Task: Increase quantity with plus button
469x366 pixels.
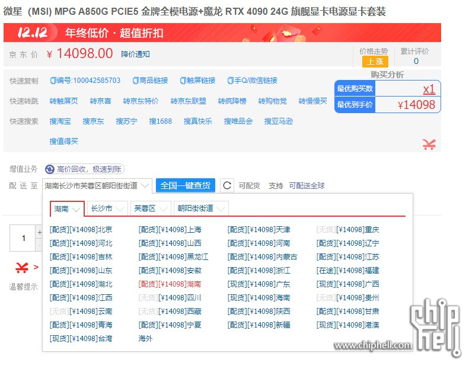Action: pyautogui.click(x=39, y=232)
